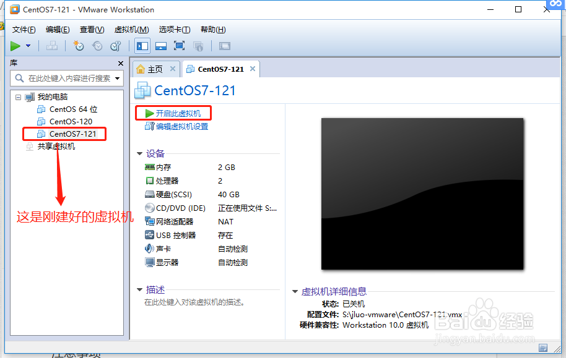The image size is (566, 358).
Task: Close the 库 library panel
Action: tap(121, 64)
